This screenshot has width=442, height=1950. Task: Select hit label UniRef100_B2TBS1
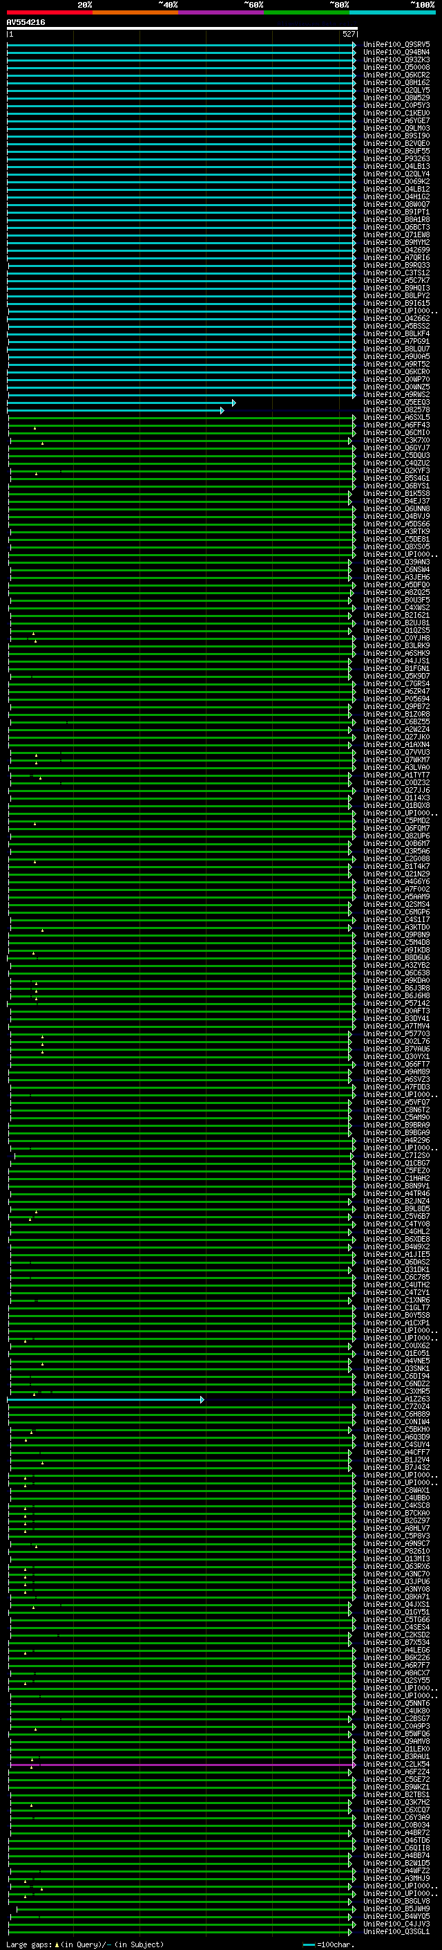tap(396, 1796)
